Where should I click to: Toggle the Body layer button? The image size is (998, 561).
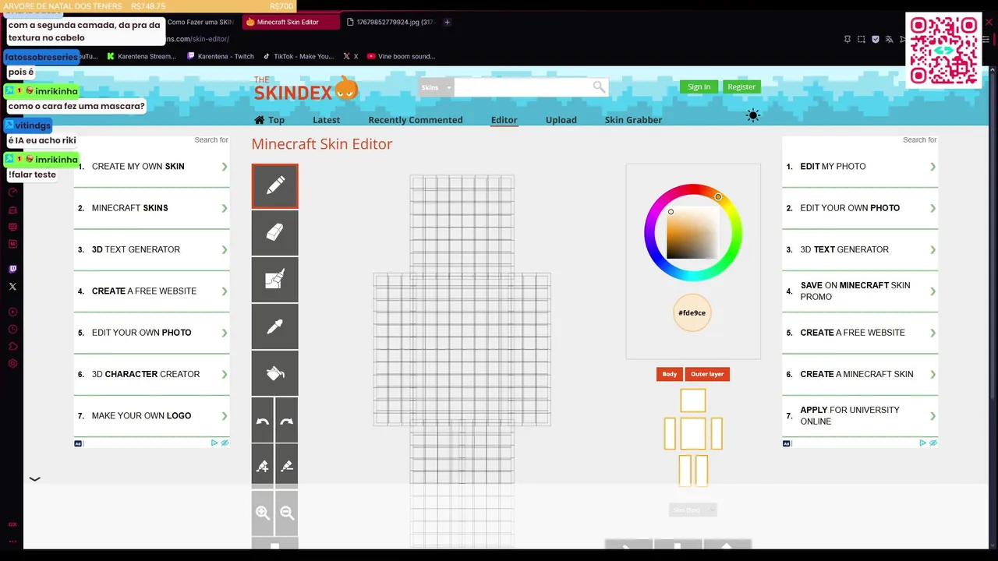[x=669, y=374]
